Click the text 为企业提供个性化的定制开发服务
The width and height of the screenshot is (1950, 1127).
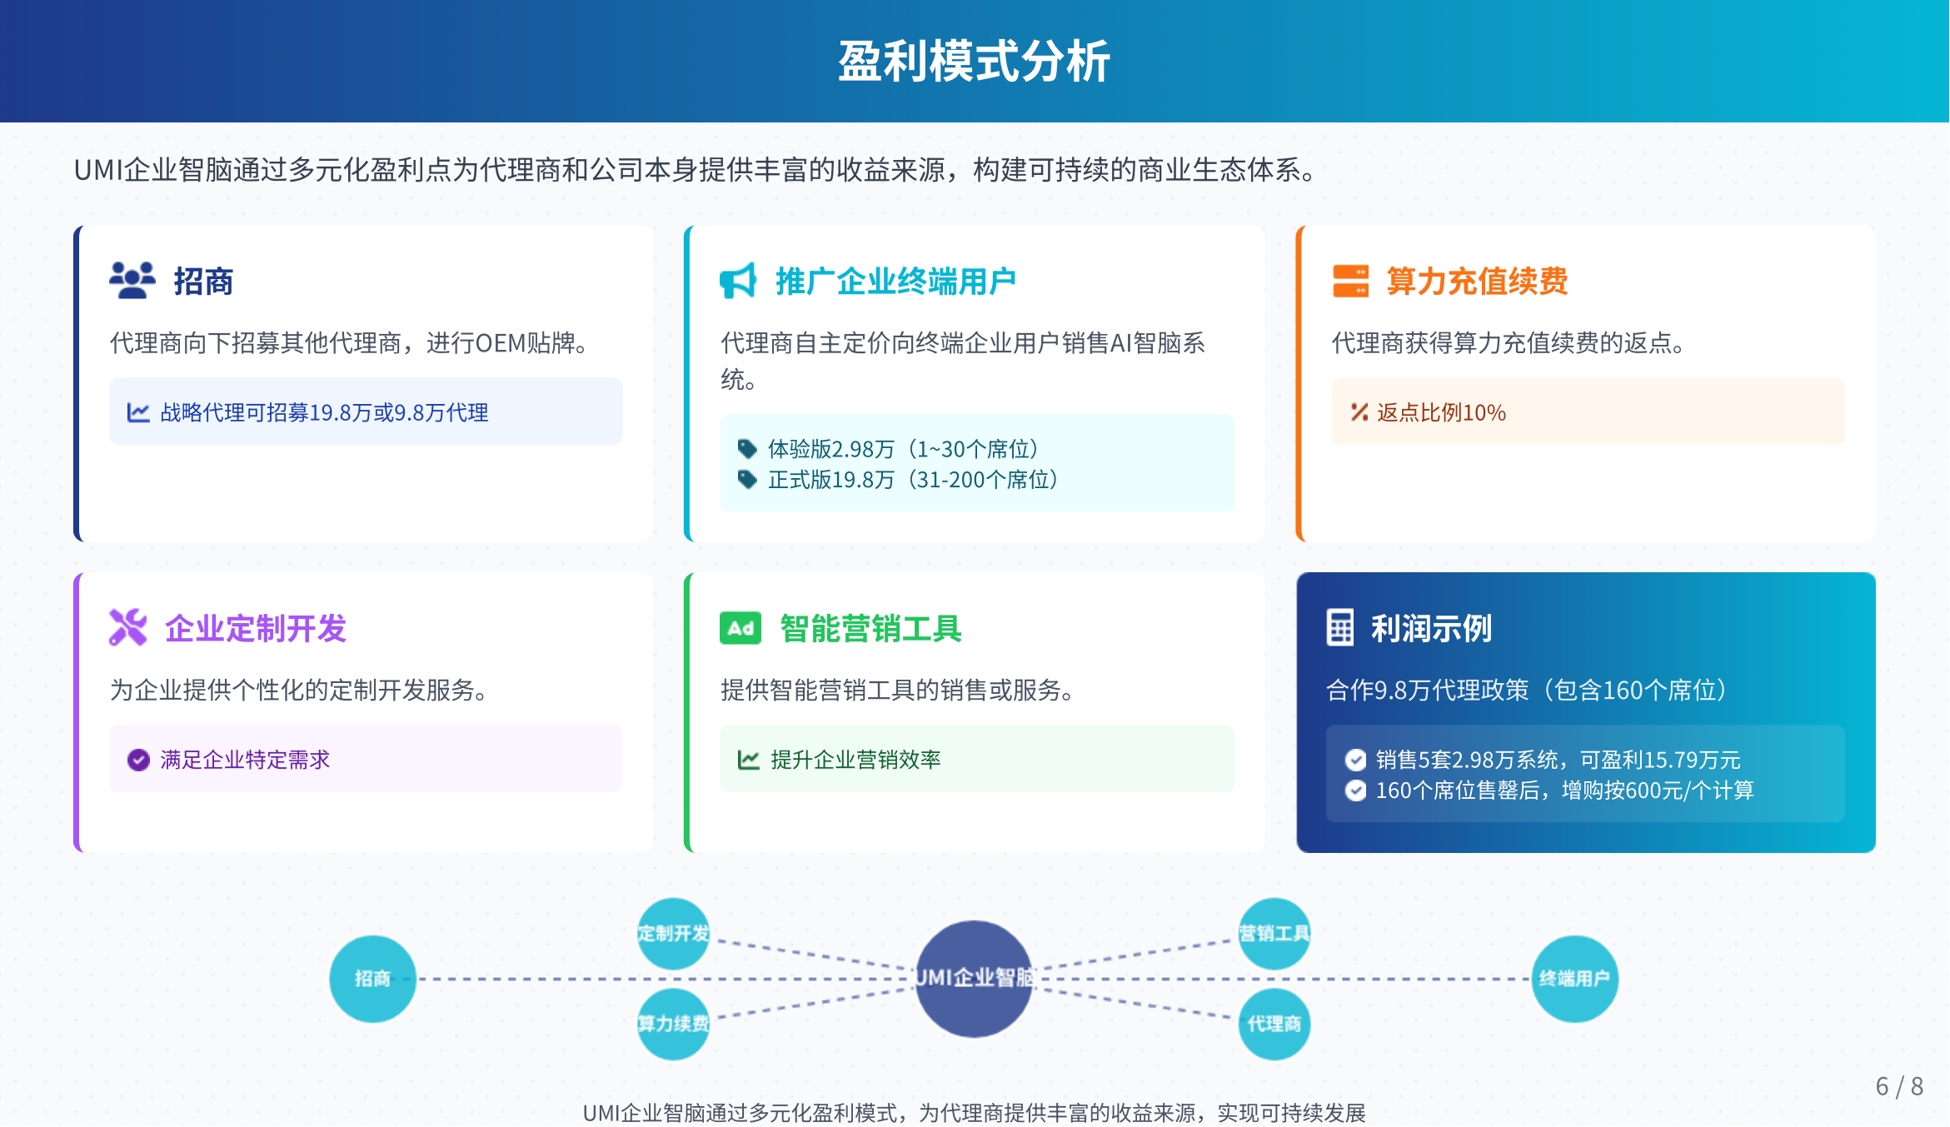tap(300, 690)
